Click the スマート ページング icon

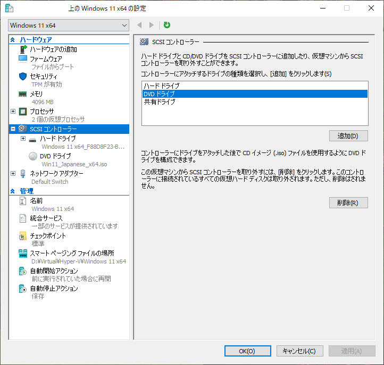click(23, 253)
